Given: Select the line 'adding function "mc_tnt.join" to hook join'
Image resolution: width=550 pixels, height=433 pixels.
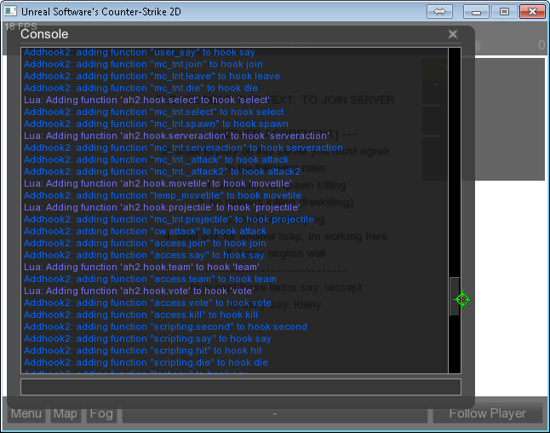Looking at the screenshot, I should pyautogui.click(x=143, y=64).
